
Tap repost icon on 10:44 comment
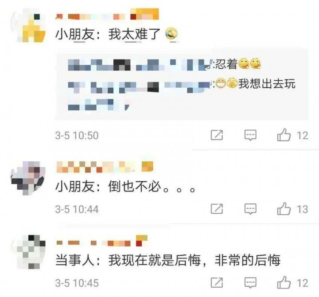217,209
